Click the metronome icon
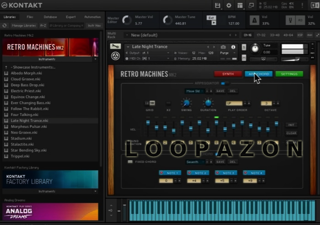320x225 pixels. pos(254,20)
